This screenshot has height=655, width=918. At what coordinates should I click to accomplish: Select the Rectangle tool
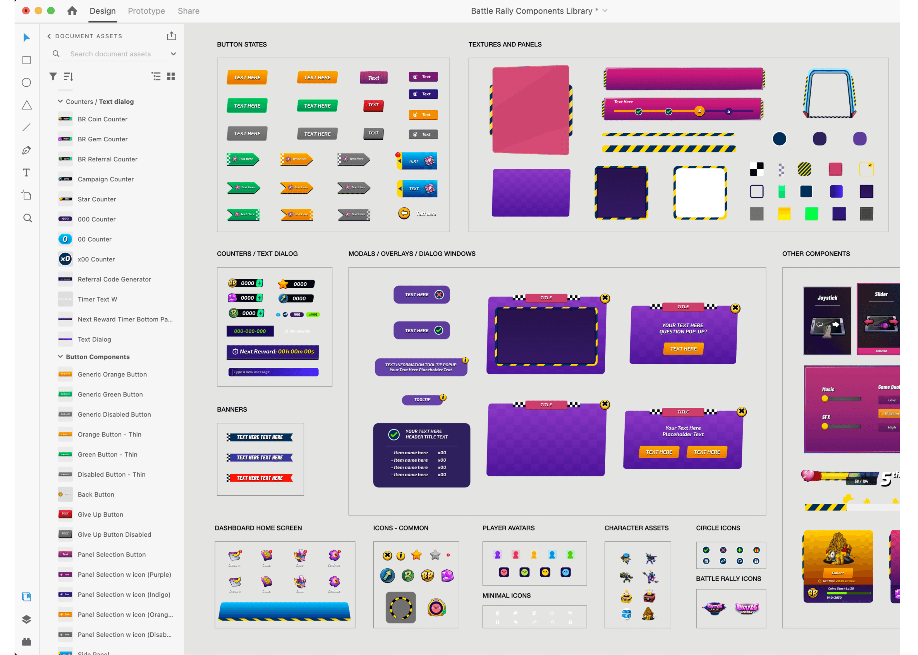27,60
